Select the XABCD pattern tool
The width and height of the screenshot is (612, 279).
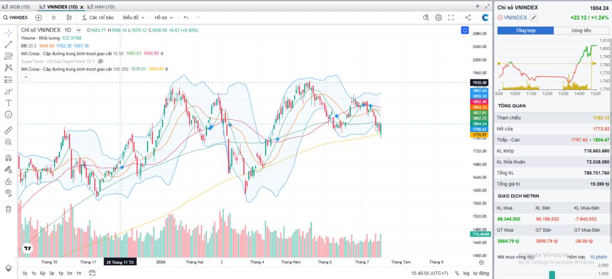click(x=8, y=68)
